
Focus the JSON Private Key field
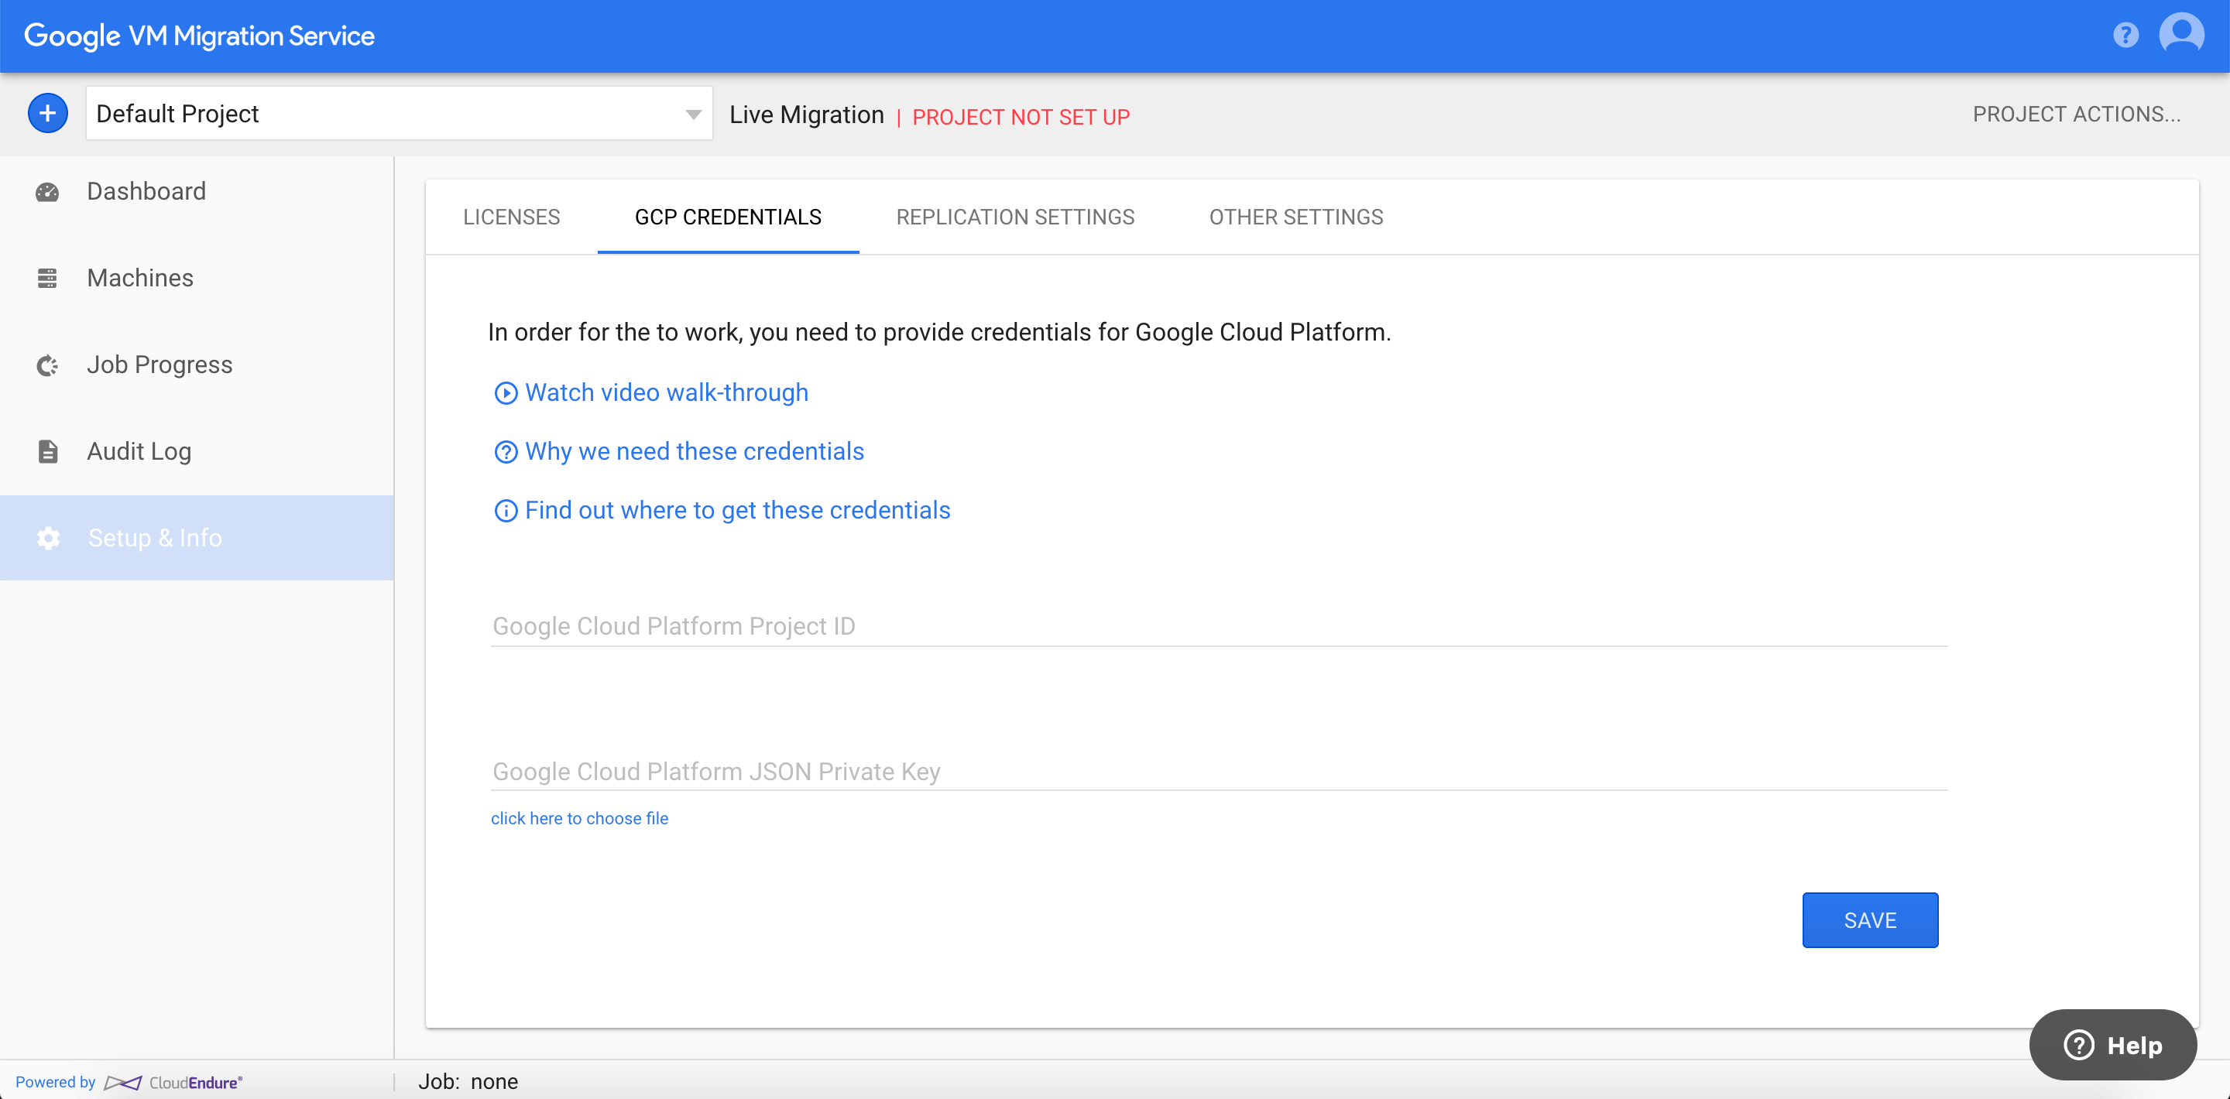click(1219, 771)
